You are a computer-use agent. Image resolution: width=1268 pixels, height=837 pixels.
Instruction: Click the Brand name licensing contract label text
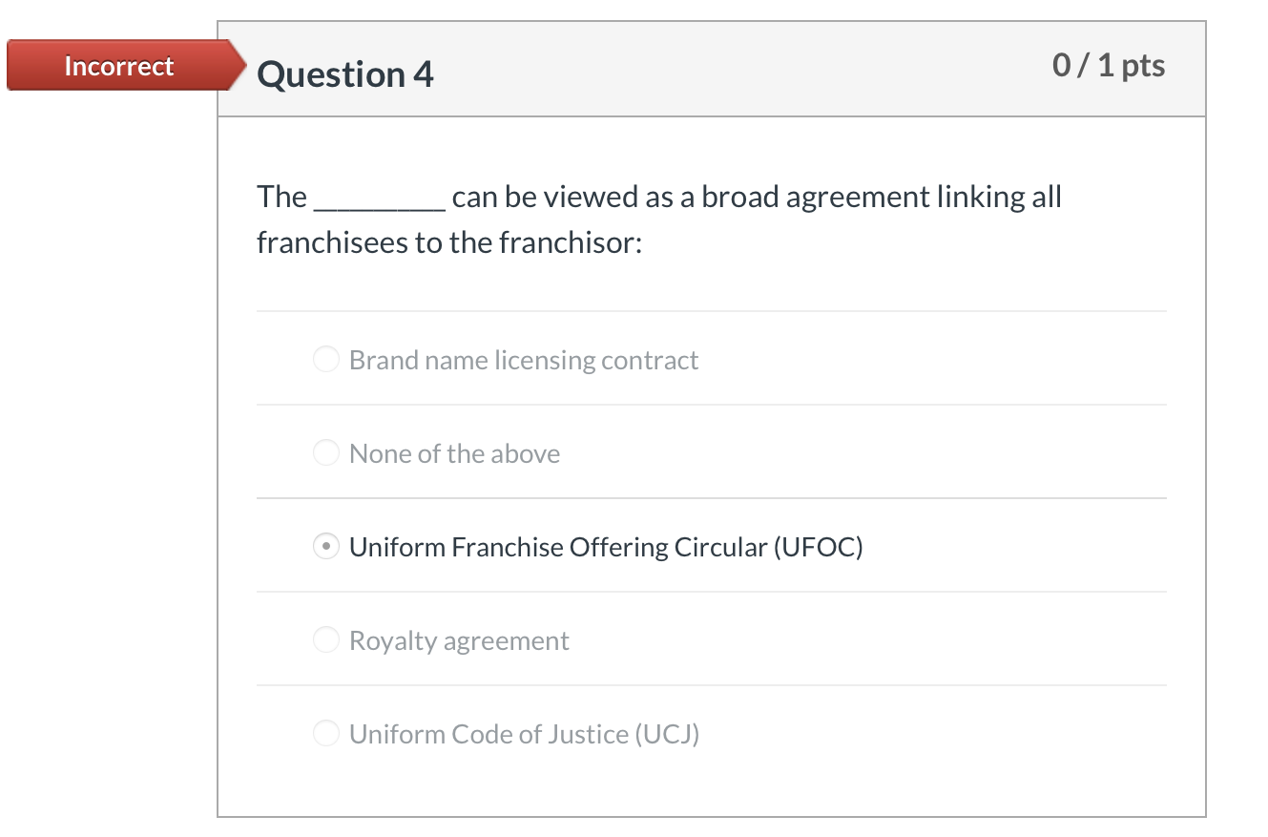524,360
